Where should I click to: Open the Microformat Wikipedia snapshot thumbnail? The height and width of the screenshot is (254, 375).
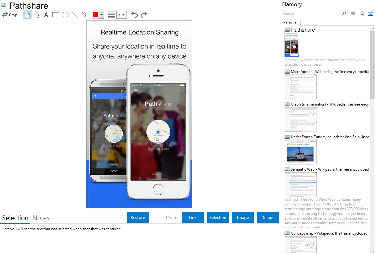[301, 87]
